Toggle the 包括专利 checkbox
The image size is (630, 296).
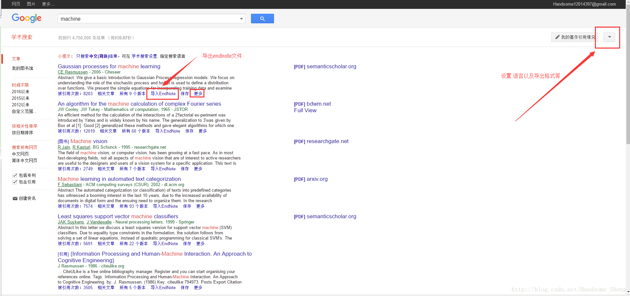[15, 176]
